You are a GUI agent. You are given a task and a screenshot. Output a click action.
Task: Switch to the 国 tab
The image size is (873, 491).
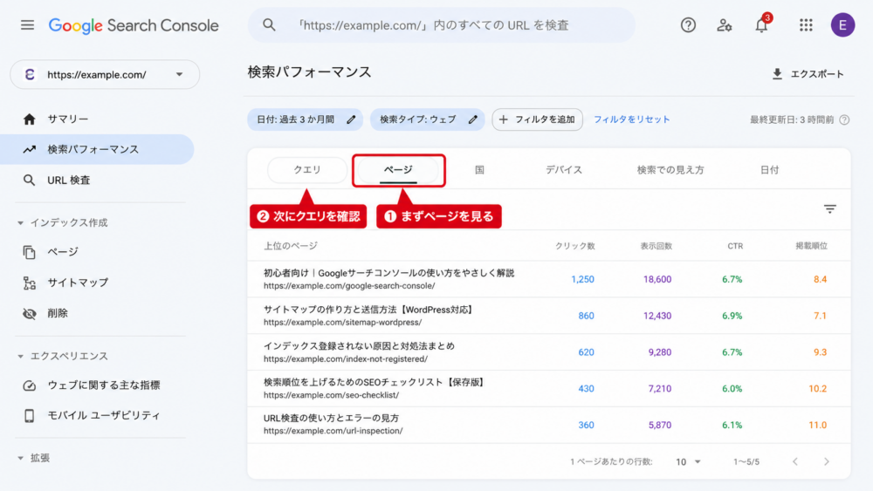[479, 170]
